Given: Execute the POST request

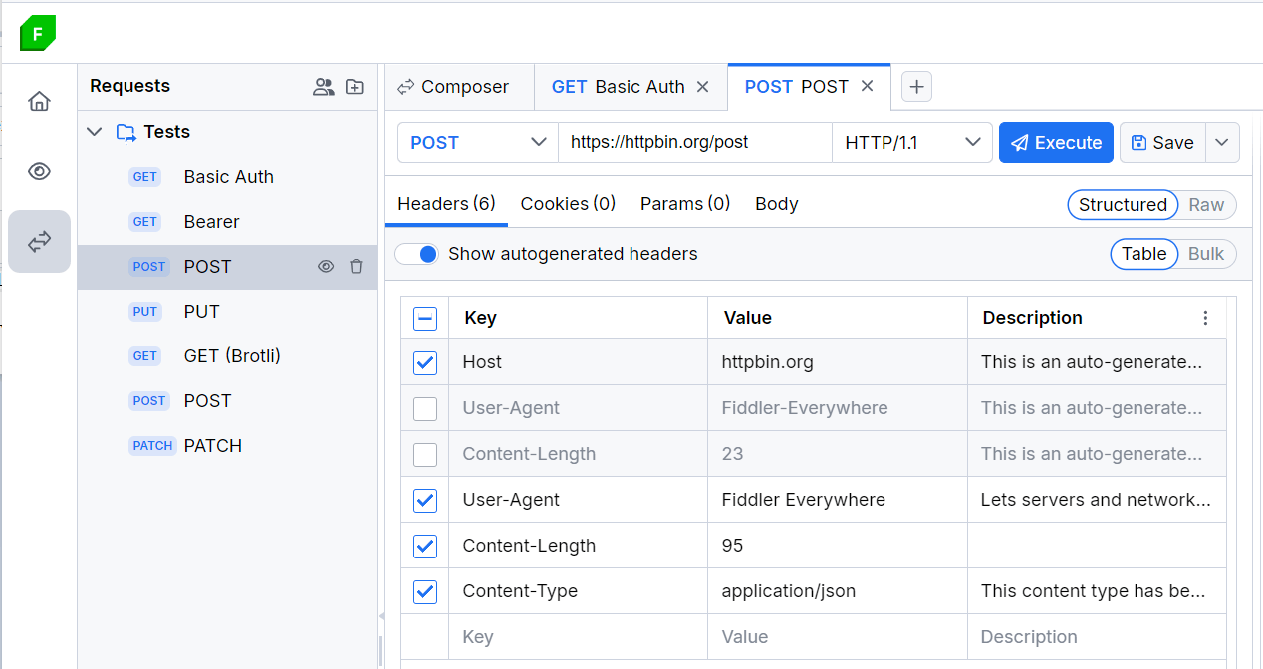Looking at the screenshot, I should click(x=1056, y=142).
